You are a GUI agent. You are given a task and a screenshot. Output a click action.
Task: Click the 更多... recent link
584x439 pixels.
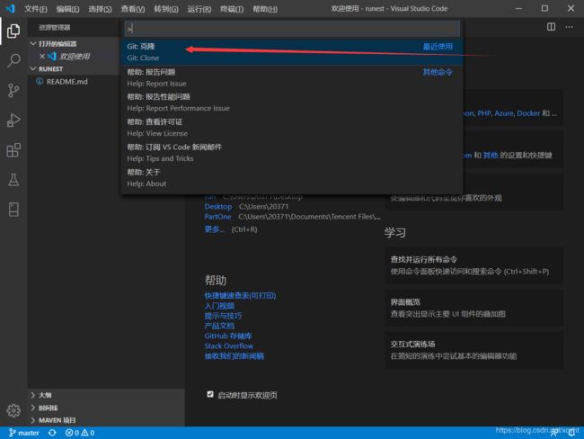click(214, 229)
